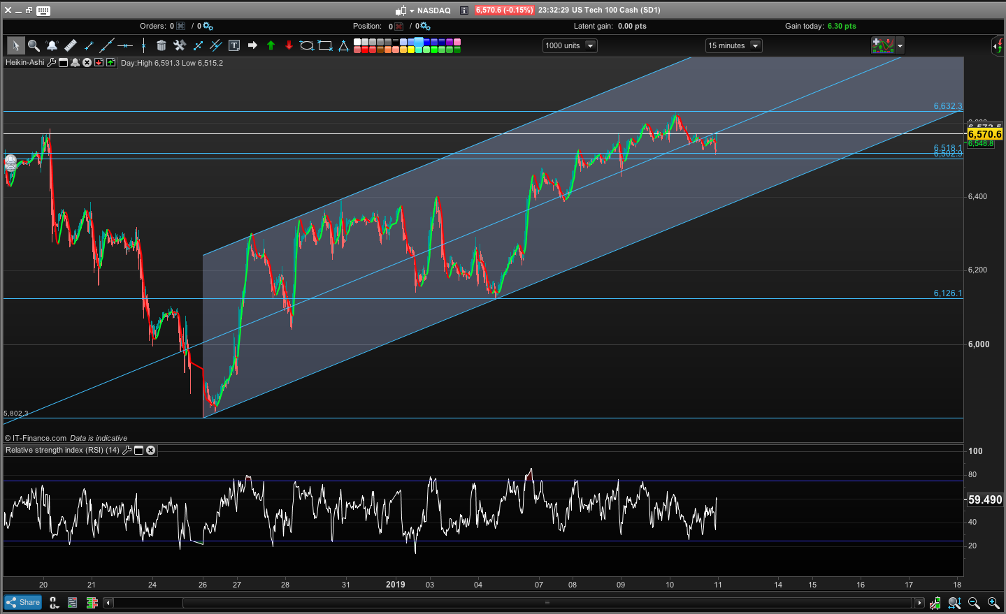The width and height of the screenshot is (1006, 614).
Task: Open the on-screen keyboard icon
Action: point(43,10)
